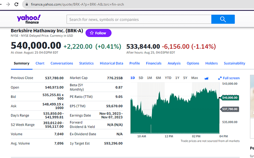Go to the Financials tab

[154, 63]
